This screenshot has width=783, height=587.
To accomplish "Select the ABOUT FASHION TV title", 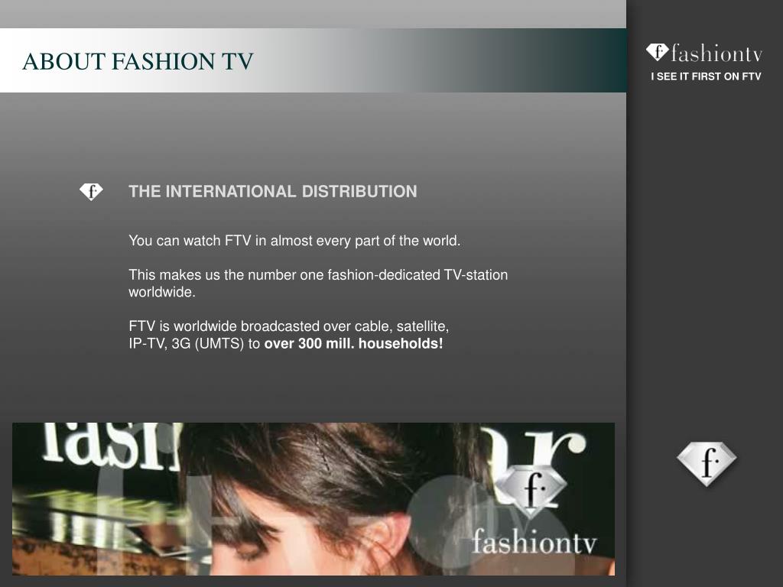I will 138,61.
